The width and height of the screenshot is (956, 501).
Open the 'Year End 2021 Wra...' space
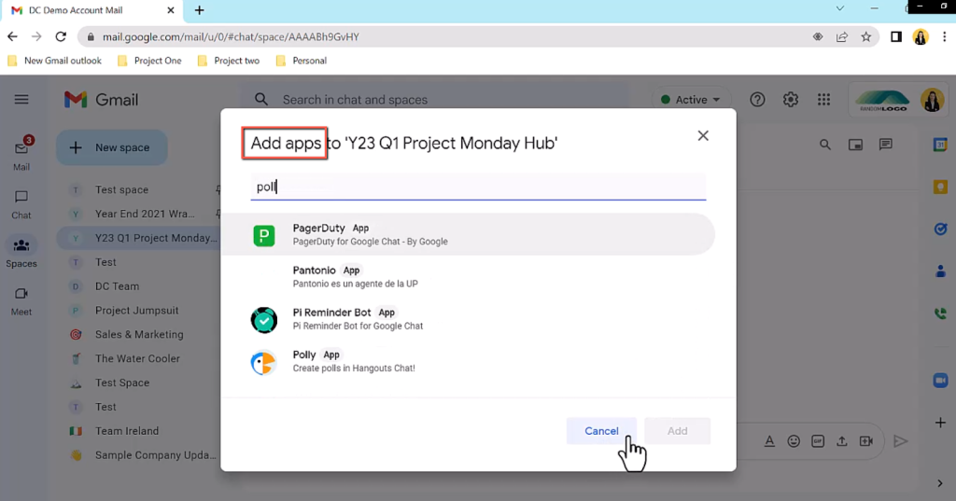[145, 214]
